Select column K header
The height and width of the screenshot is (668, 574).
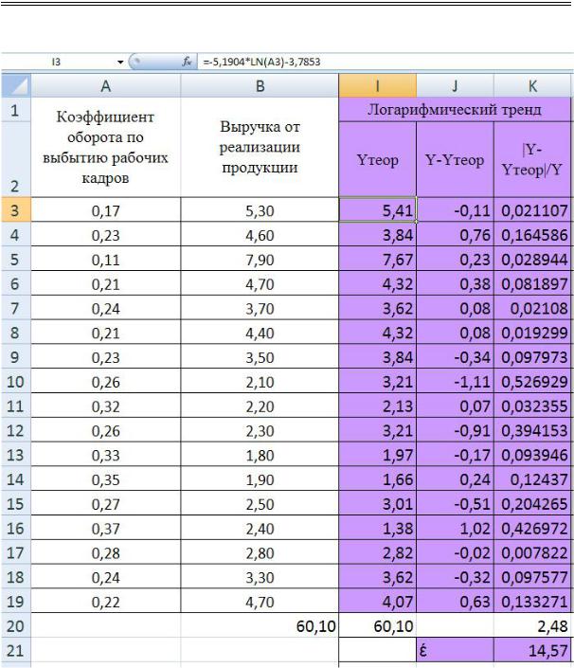tap(532, 86)
